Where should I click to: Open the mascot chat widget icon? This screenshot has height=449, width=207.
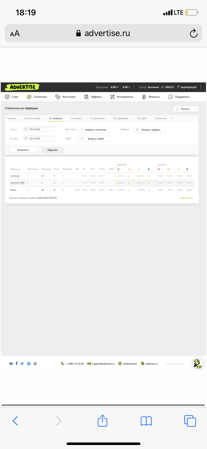(x=198, y=364)
